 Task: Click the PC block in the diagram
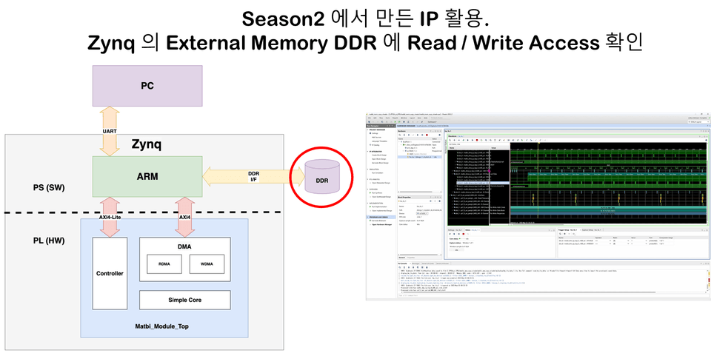(x=147, y=86)
